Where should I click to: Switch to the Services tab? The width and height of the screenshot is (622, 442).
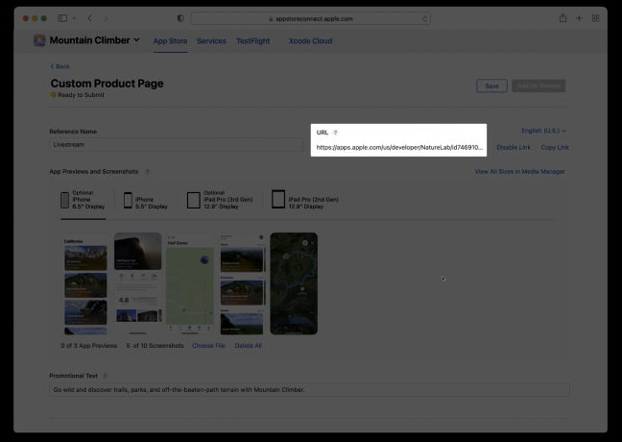coord(211,41)
